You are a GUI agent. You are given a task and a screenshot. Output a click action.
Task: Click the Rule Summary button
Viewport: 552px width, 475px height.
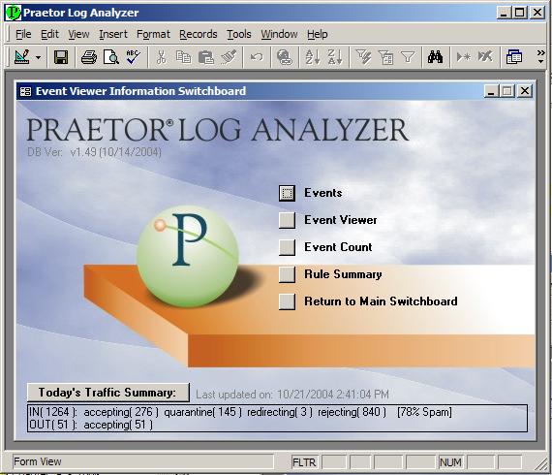pyautogui.click(x=287, y=274)
